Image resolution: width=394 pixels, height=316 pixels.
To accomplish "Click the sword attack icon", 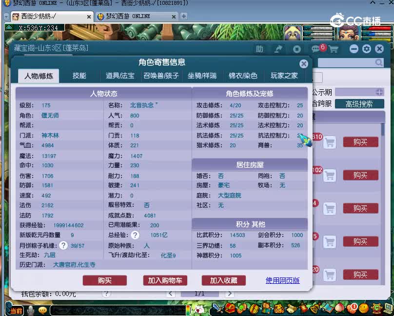I will click(217, 309).
